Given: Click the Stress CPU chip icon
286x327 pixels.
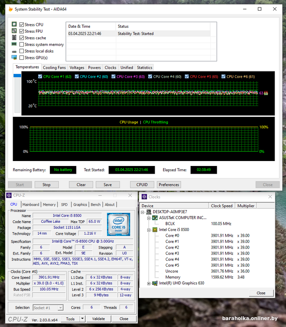Looking at the screenshot, I should (x=14, y=24).
